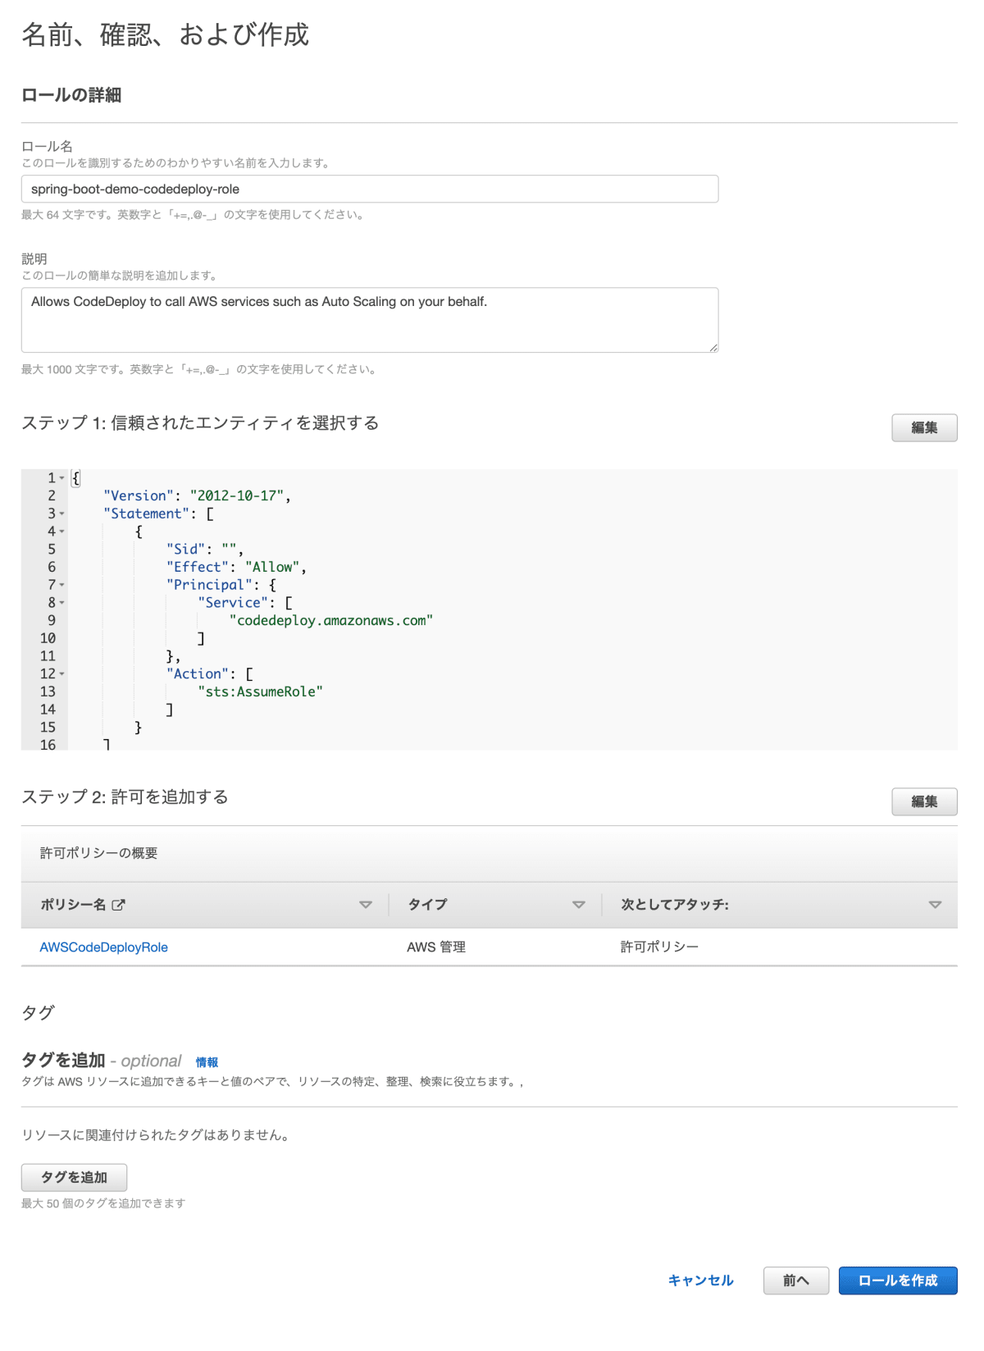984x1351 pixels.
Task: Collapse JSON fold arrow on line 1
Action: point(61,478)
